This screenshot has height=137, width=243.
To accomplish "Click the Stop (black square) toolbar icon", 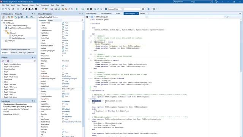I will pos(91,9).
